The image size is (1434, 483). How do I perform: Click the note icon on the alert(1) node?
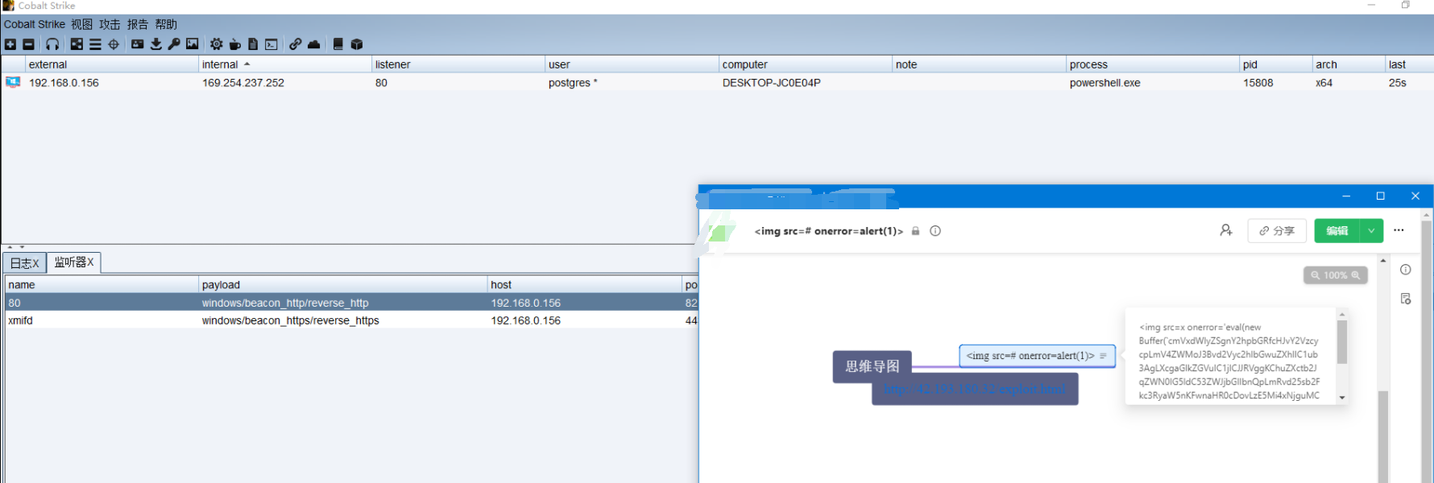click(x=1103, y=356)
